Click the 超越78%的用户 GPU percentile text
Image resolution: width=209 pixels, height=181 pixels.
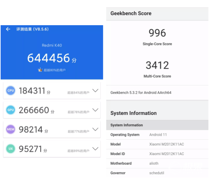point(78,112)
